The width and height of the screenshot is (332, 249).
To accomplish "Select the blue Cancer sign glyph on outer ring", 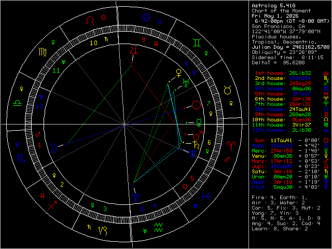I will [146, 17].
